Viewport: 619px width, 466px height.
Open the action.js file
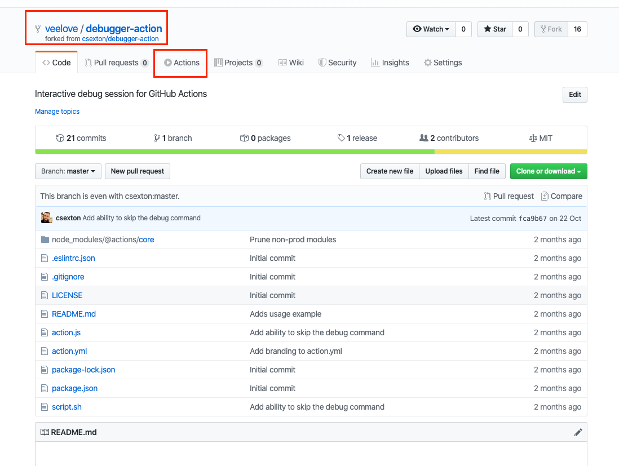(x=67, y=332)
